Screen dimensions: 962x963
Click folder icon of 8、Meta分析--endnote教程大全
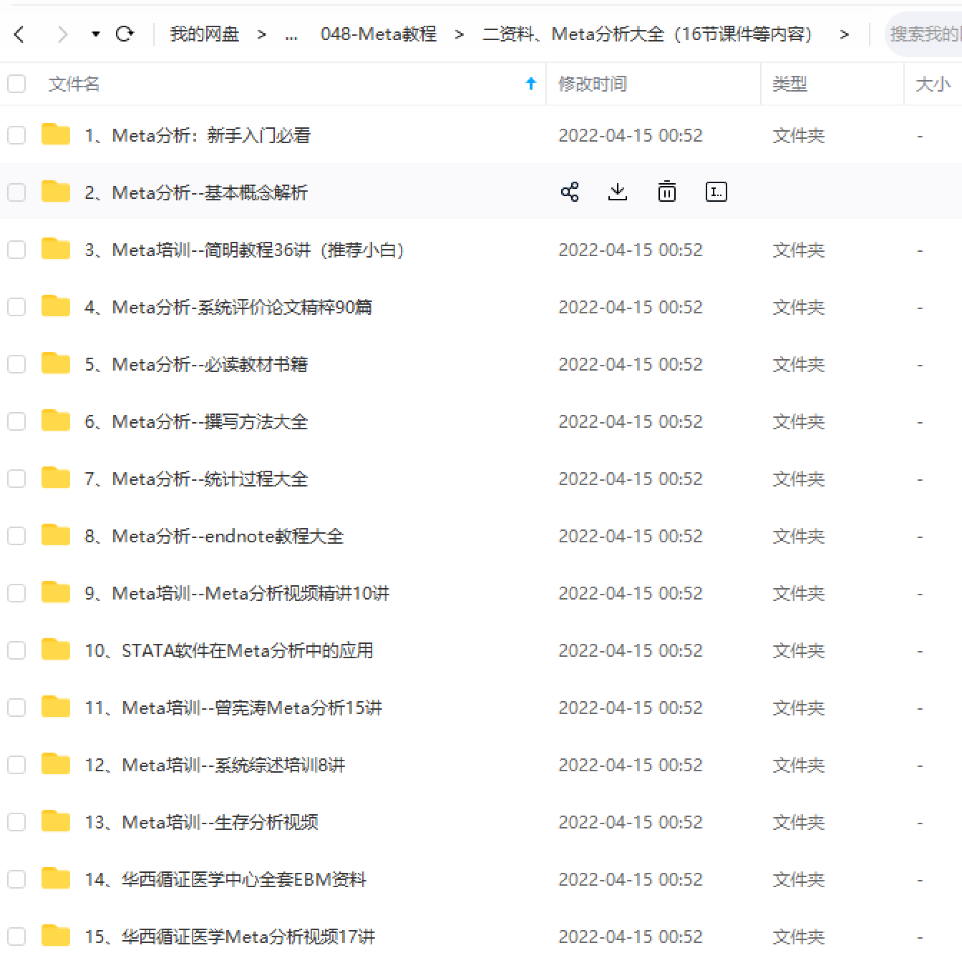coord(56,535)
